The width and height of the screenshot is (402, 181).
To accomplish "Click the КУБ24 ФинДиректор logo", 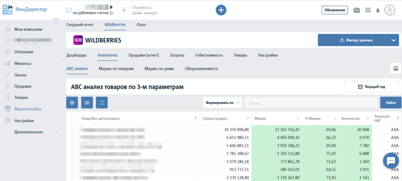I will pyautogui.click(x=25, y=10).
